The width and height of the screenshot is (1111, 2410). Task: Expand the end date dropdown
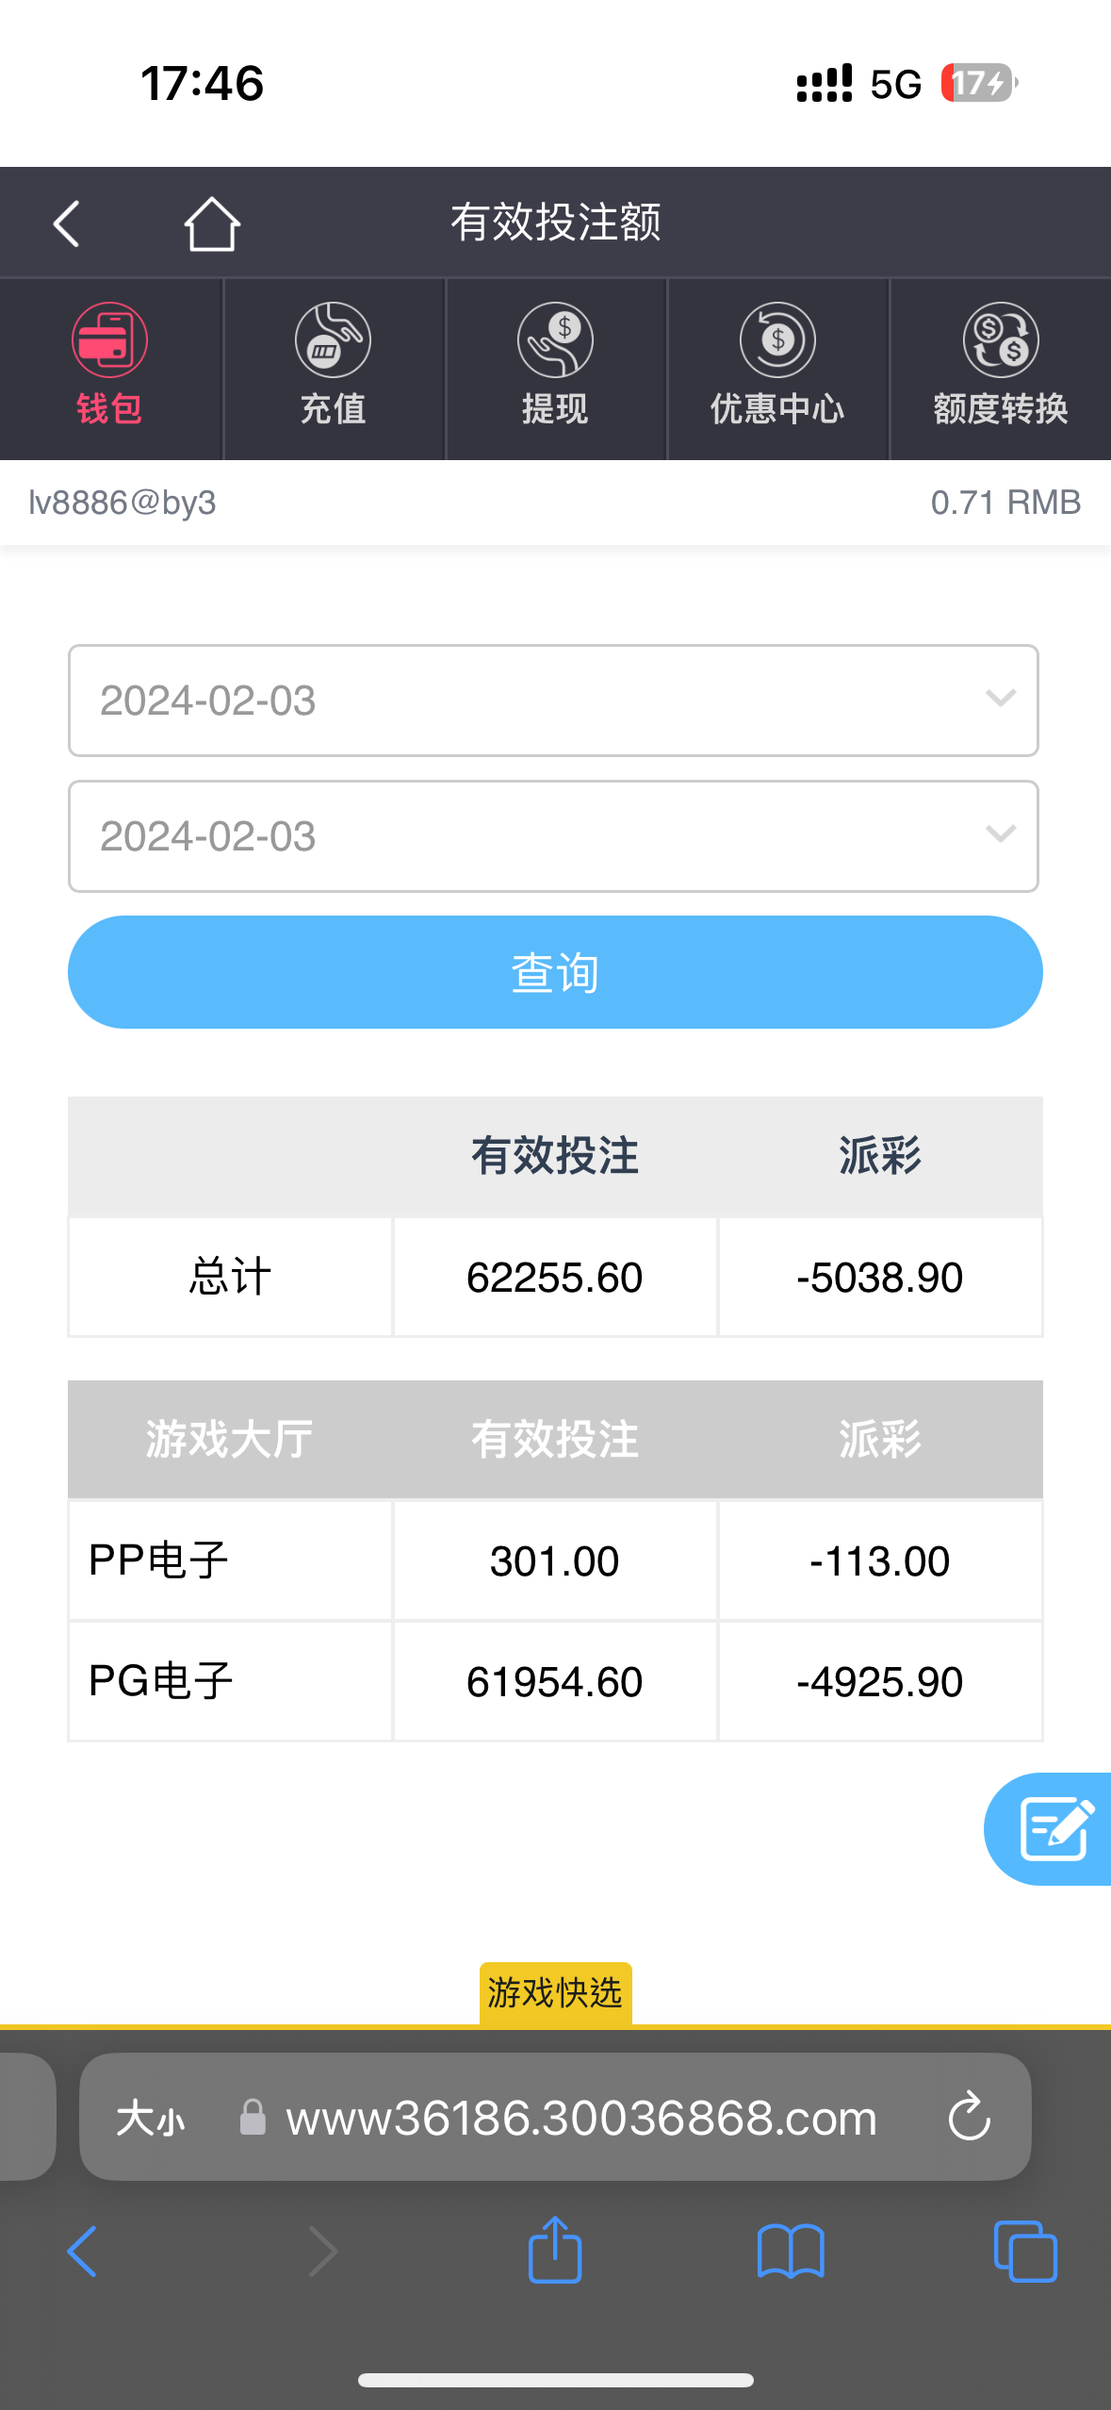coord(553,836)
